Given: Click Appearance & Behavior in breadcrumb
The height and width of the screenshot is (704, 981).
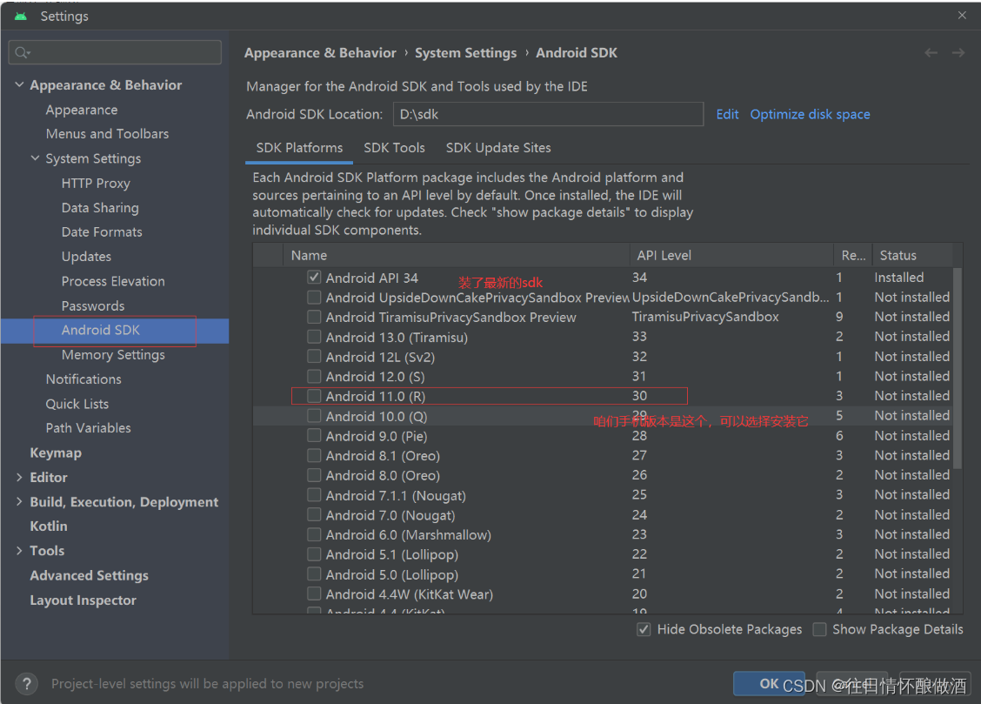Looking at the screenshot, I should coord(320,53).
